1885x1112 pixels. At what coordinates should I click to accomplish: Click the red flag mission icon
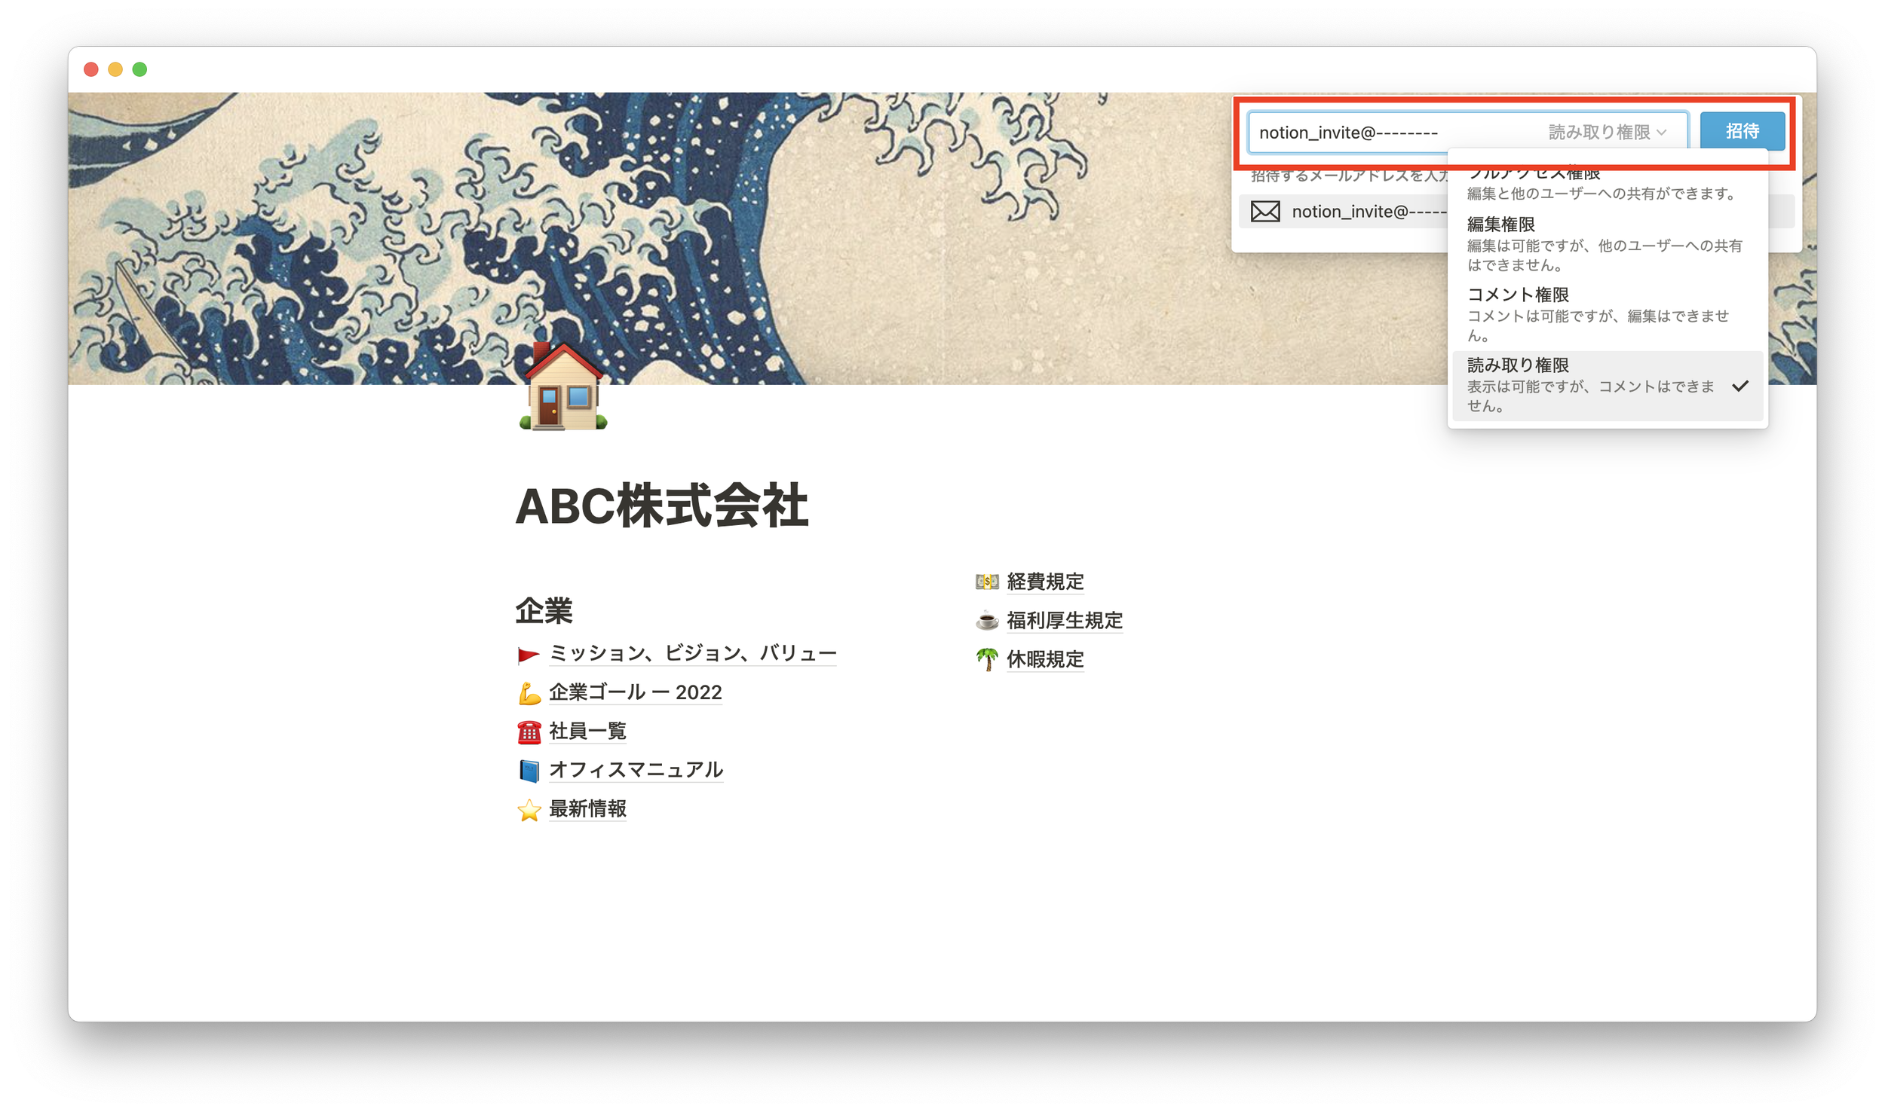(529, 655)
